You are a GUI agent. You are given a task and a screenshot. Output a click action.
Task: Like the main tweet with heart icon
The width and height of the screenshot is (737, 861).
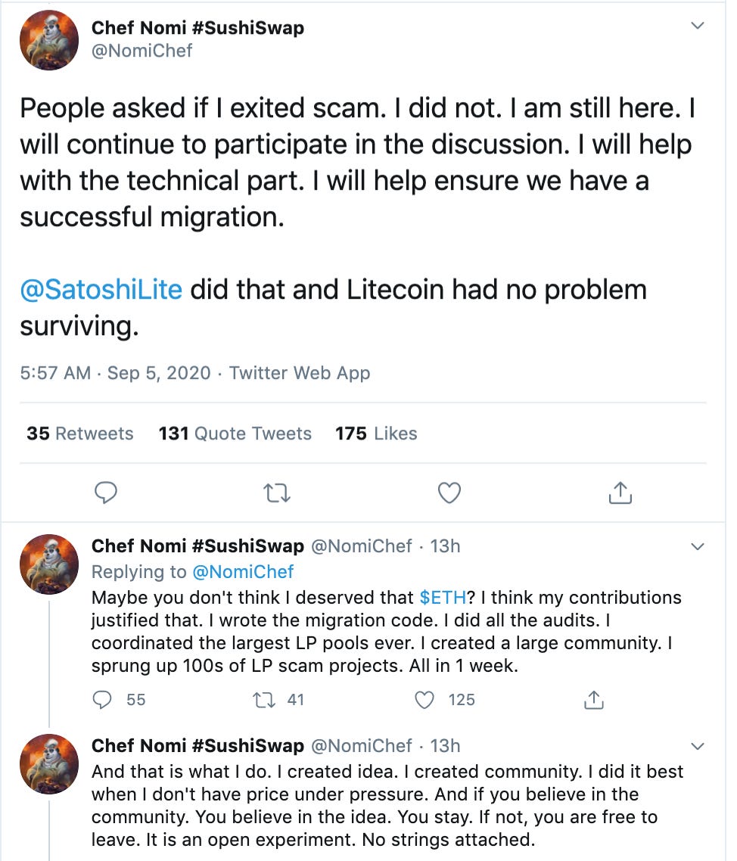pyautogui.click(x=450, y=493)
